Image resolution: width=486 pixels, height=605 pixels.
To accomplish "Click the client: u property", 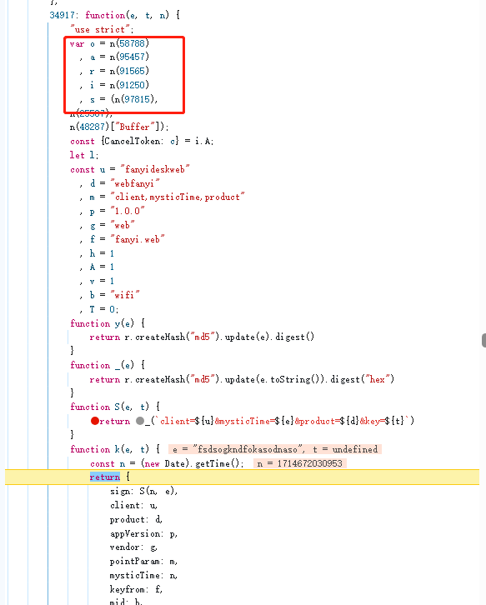I will click(133, 506).
